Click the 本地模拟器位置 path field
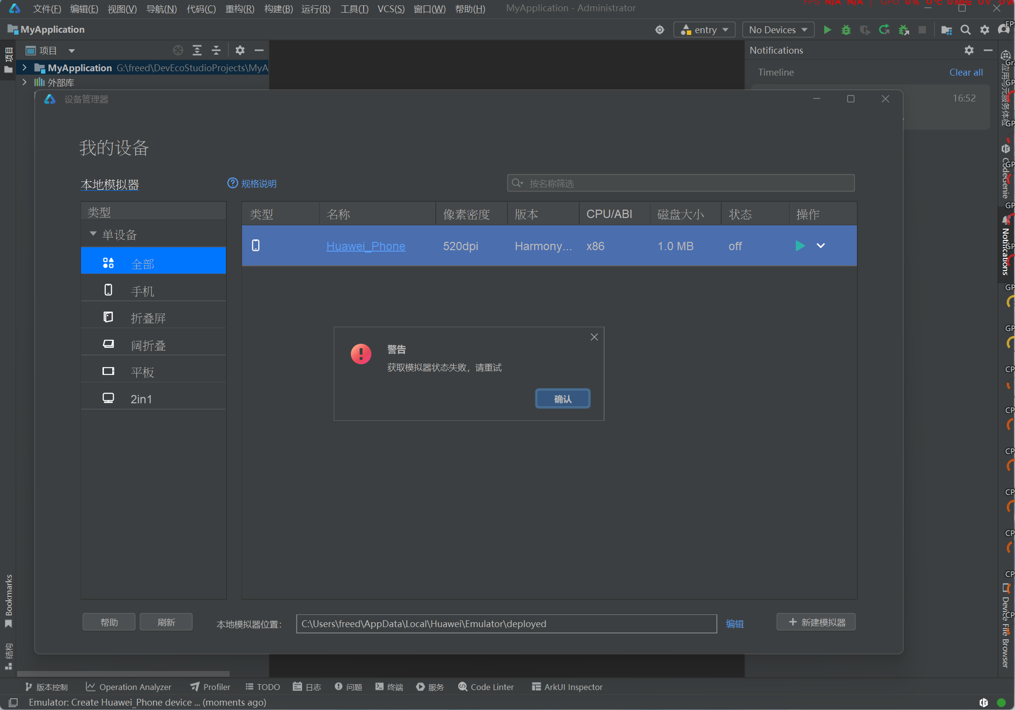1015x710 pixels. pyautogui.click(x=506, y=624)
